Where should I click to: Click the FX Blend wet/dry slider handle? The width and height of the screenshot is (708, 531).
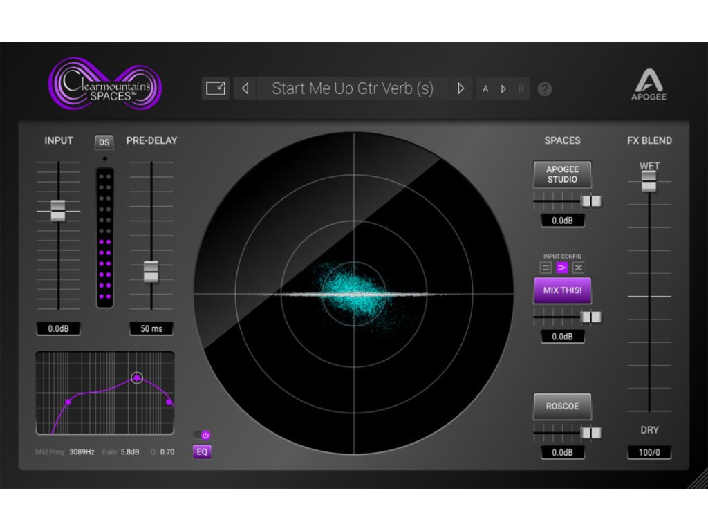[649, 181]
